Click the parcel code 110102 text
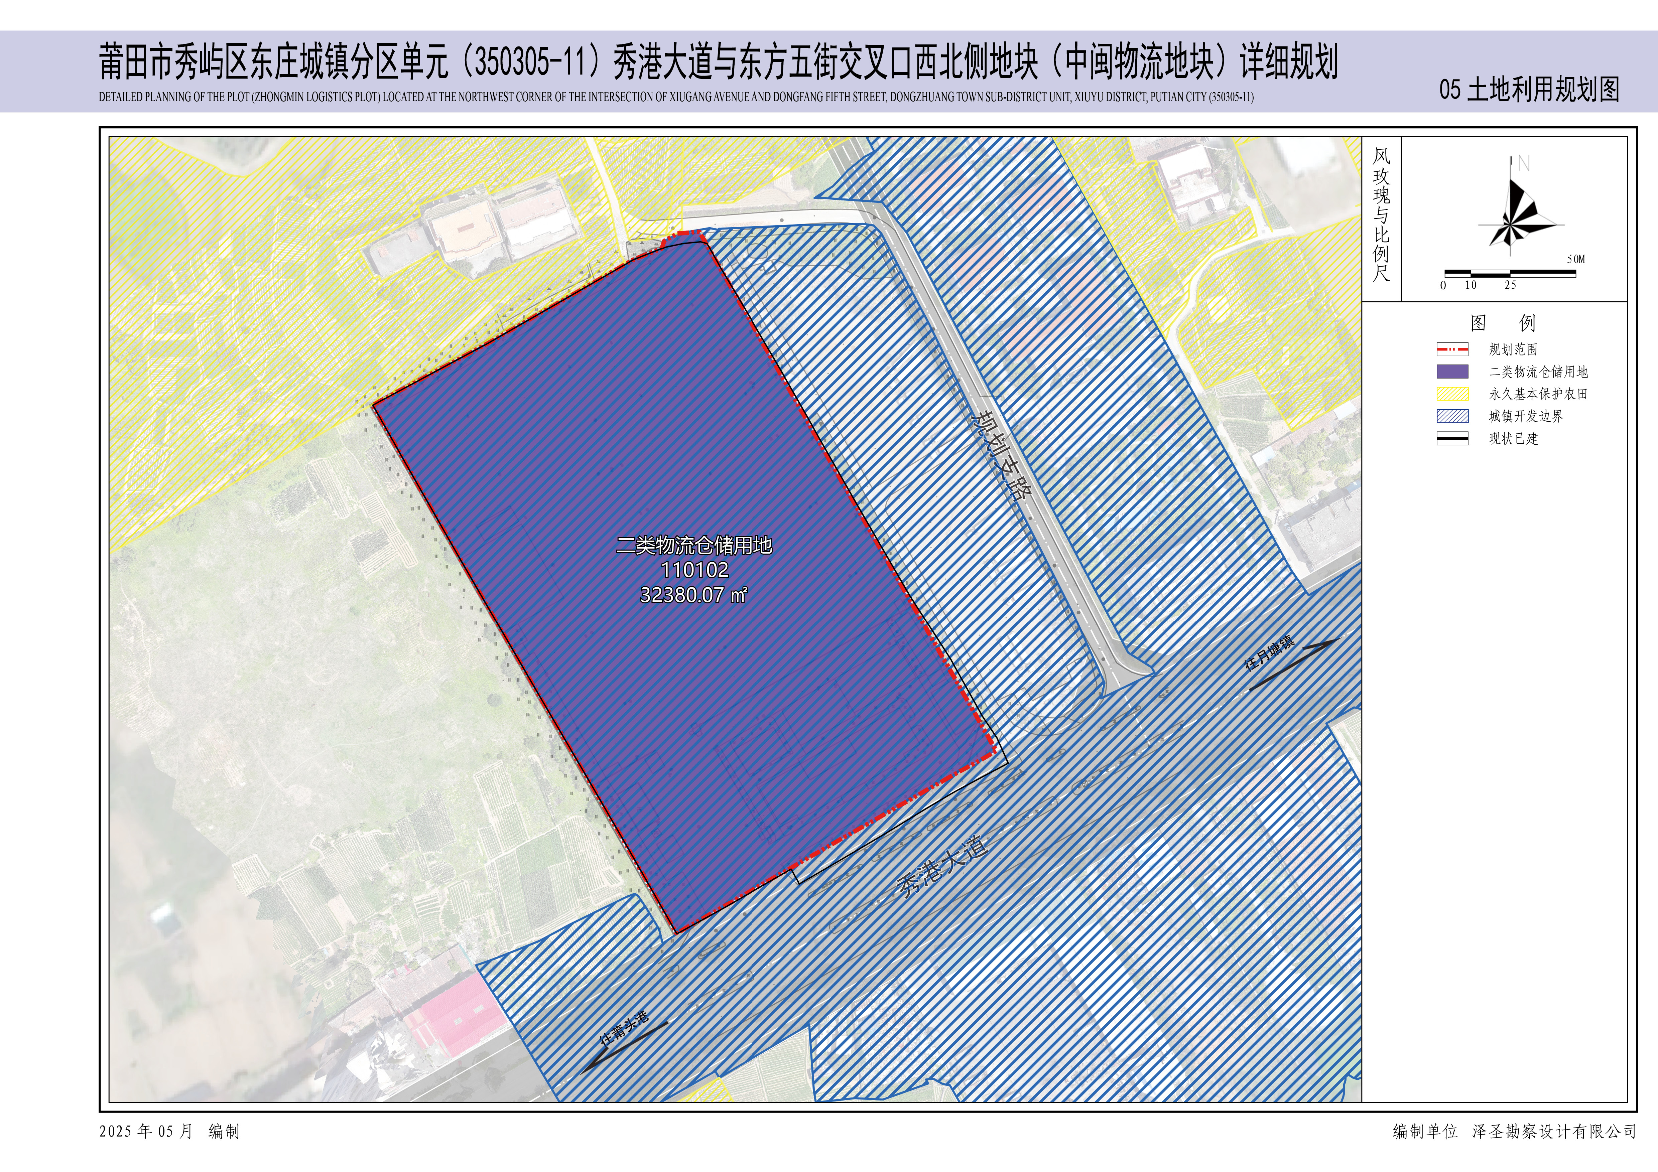Screen dimensions: 1658x1172 [695, 570]
